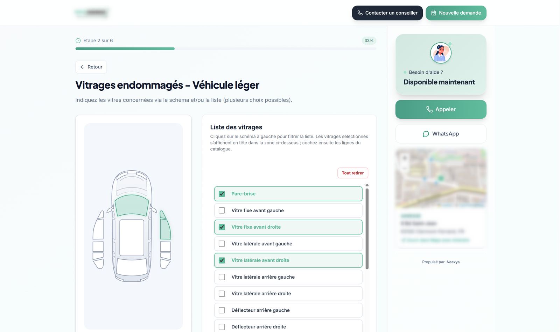Select the rear window on the car schematic
The width and height of the screenshot is (560, 332).
[132, 266]
